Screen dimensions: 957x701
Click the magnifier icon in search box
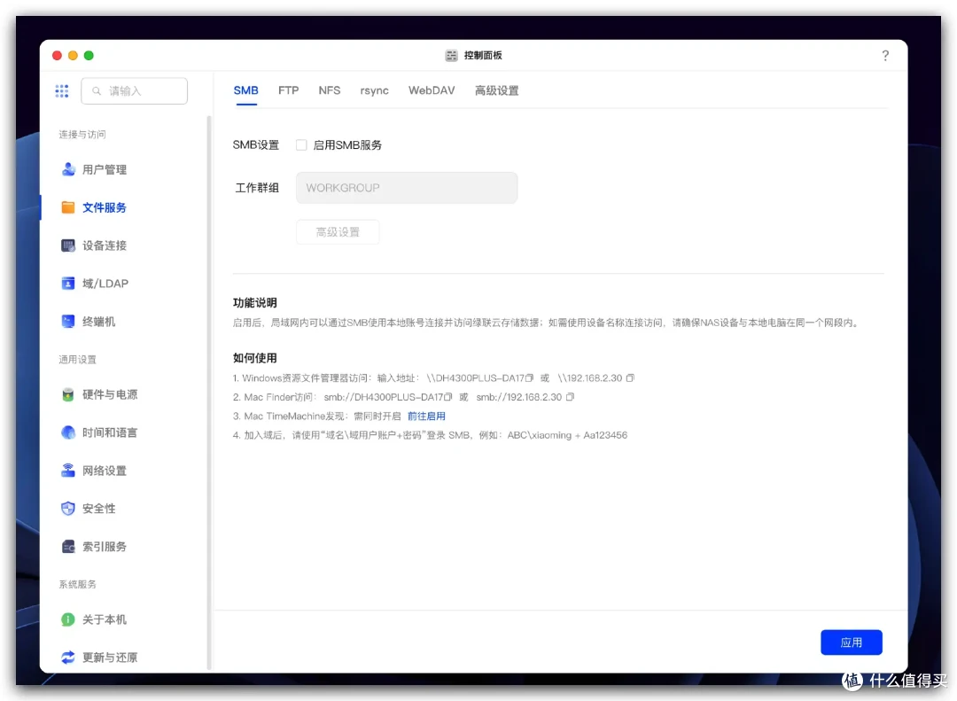[x=97, y=91]
